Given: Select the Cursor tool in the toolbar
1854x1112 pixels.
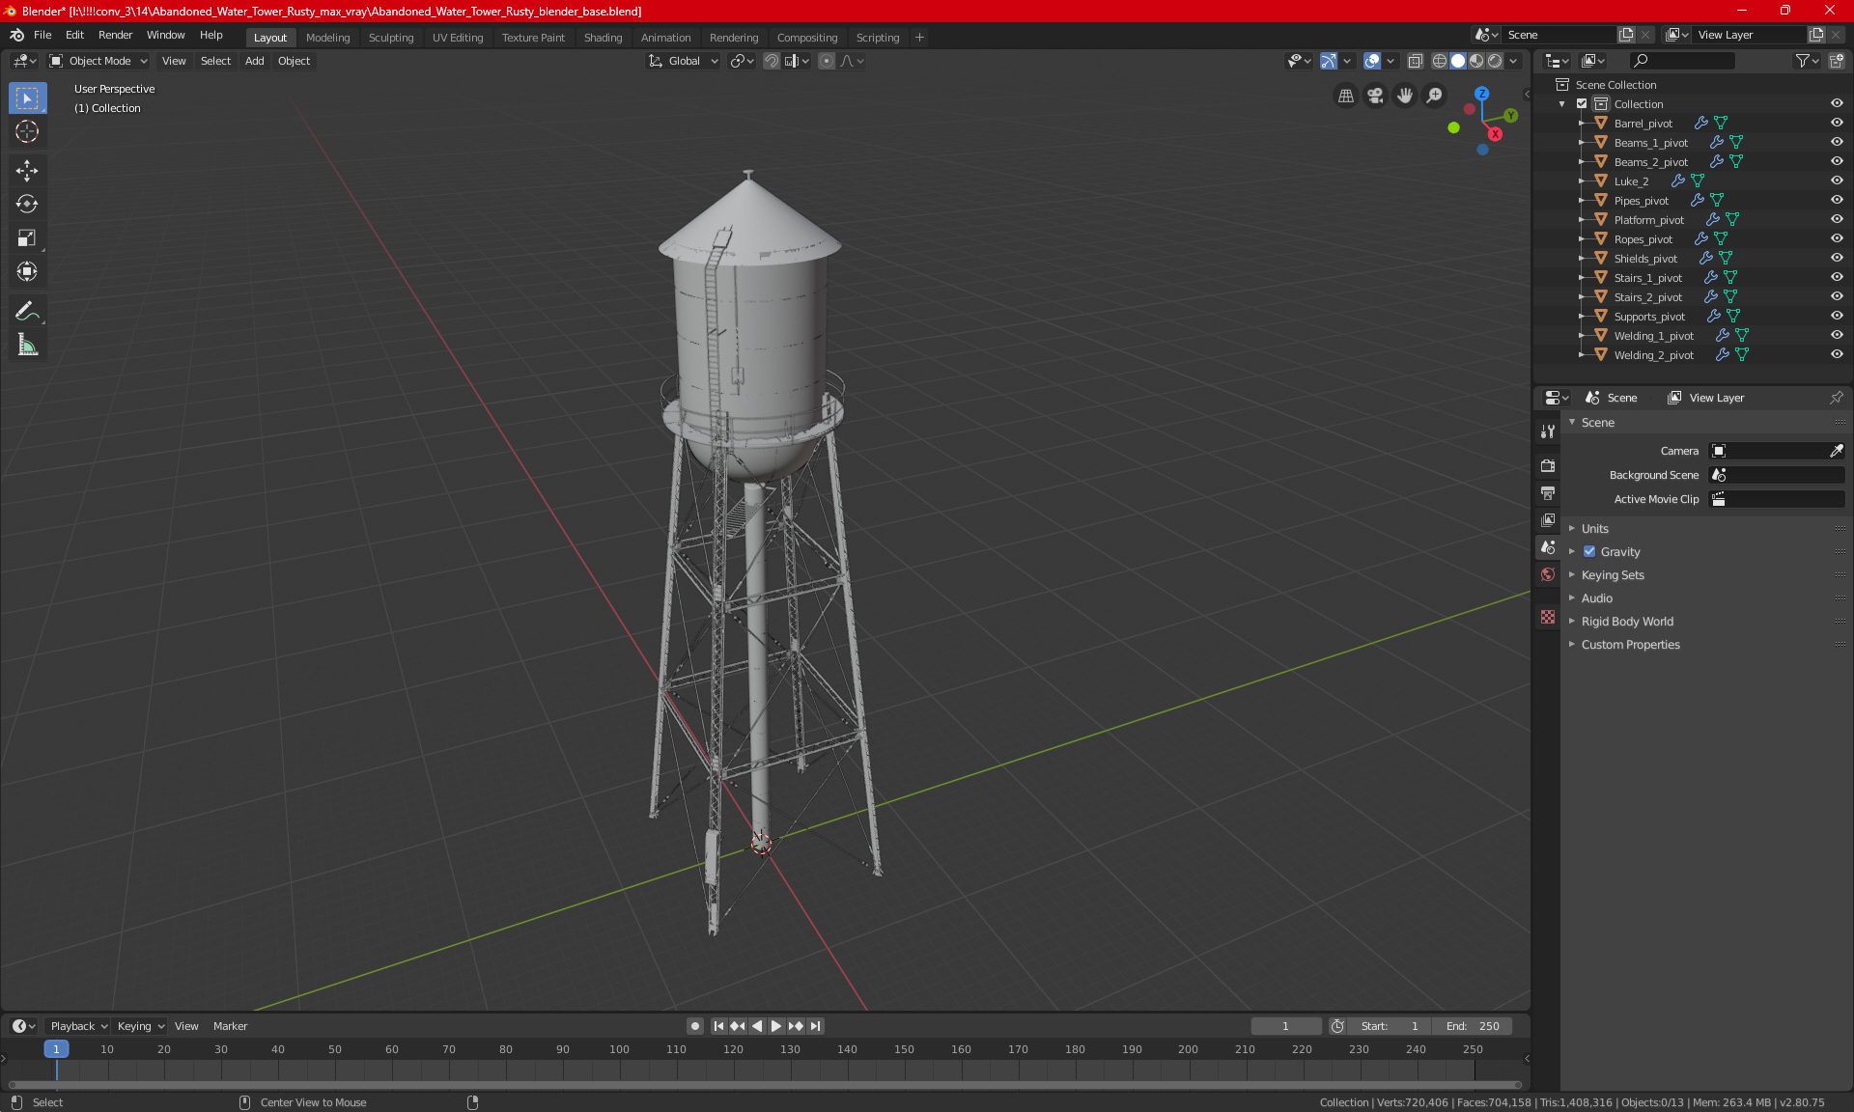Looking at the screenshot, I should tap(27, 131).
